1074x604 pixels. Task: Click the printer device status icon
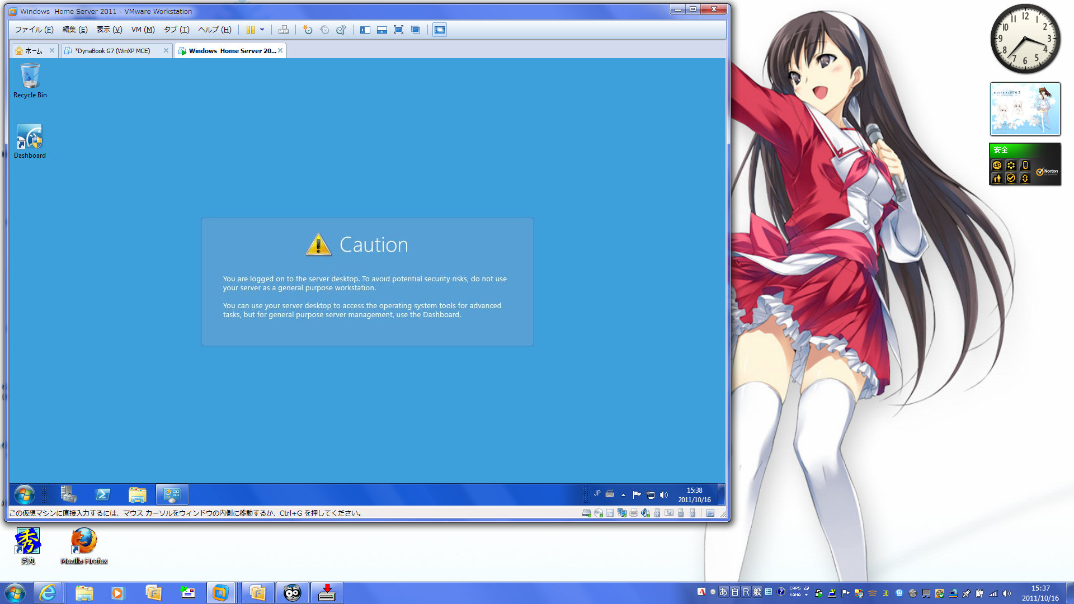pyautogui.click(x=634, y=513)
